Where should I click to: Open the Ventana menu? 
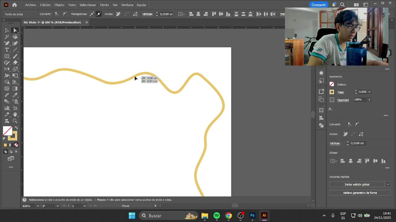[127, 5]
